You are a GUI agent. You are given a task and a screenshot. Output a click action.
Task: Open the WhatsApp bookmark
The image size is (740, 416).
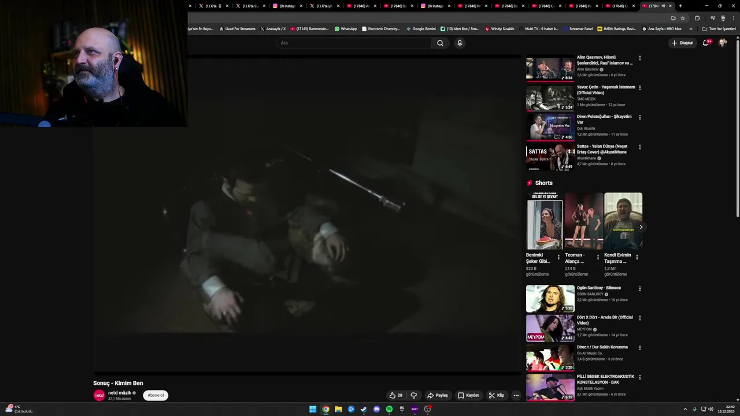click(x=346, y=29)
